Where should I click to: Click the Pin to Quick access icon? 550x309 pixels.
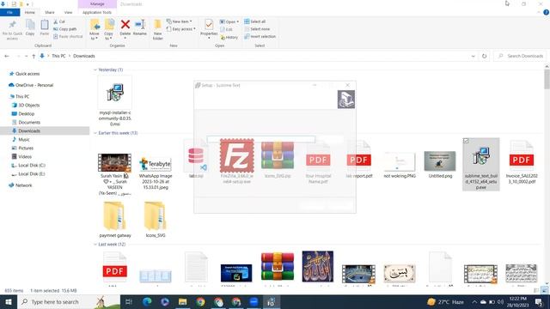(x=12, y=29)
